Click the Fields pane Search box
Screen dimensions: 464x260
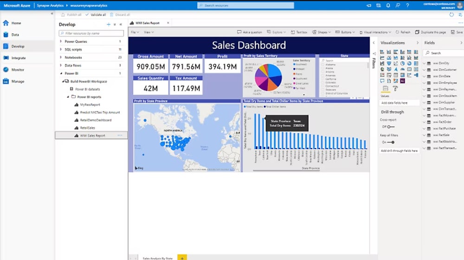[444, 53]
